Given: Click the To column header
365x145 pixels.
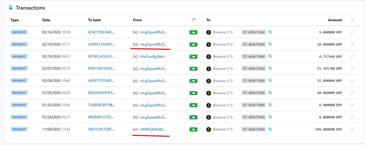Looking at the screenshot, I should coord(208,20).
